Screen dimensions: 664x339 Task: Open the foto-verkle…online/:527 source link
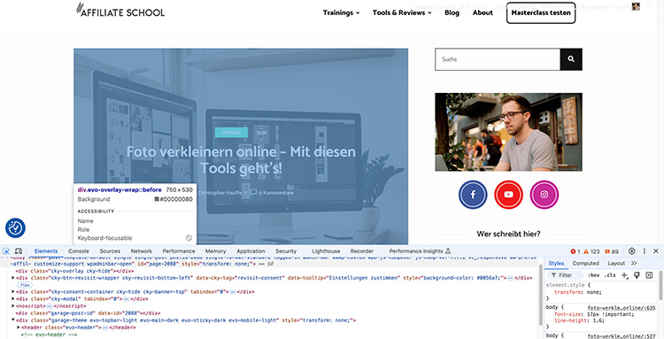click(622, 336)
